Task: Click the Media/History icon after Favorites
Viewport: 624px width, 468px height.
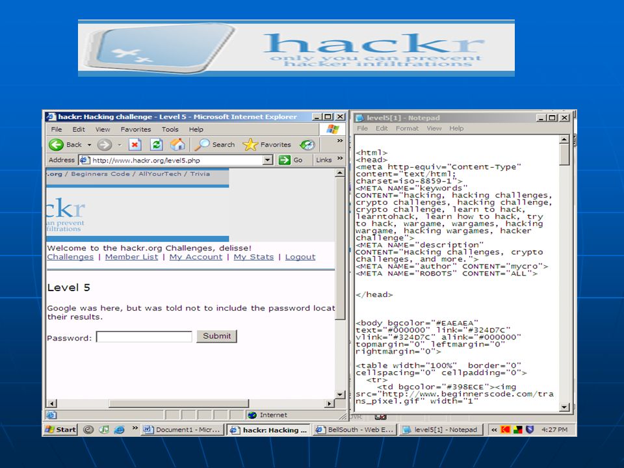Action: point(307,145)
